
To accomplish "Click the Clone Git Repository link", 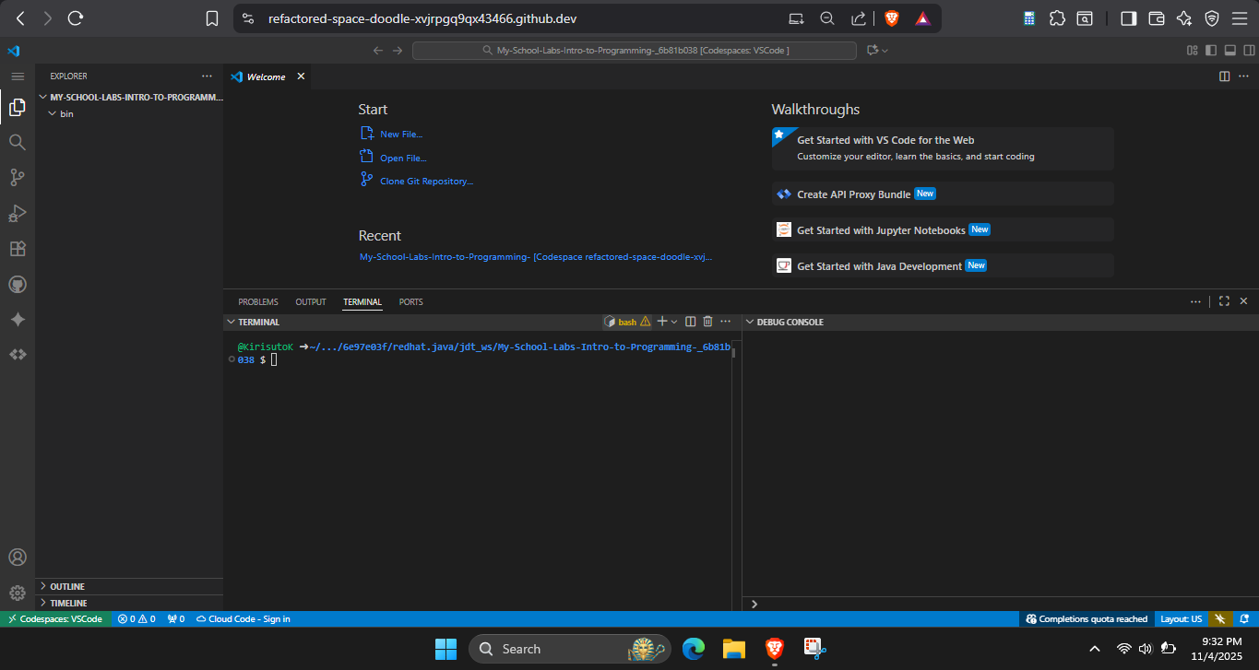I will click(426, 182).
